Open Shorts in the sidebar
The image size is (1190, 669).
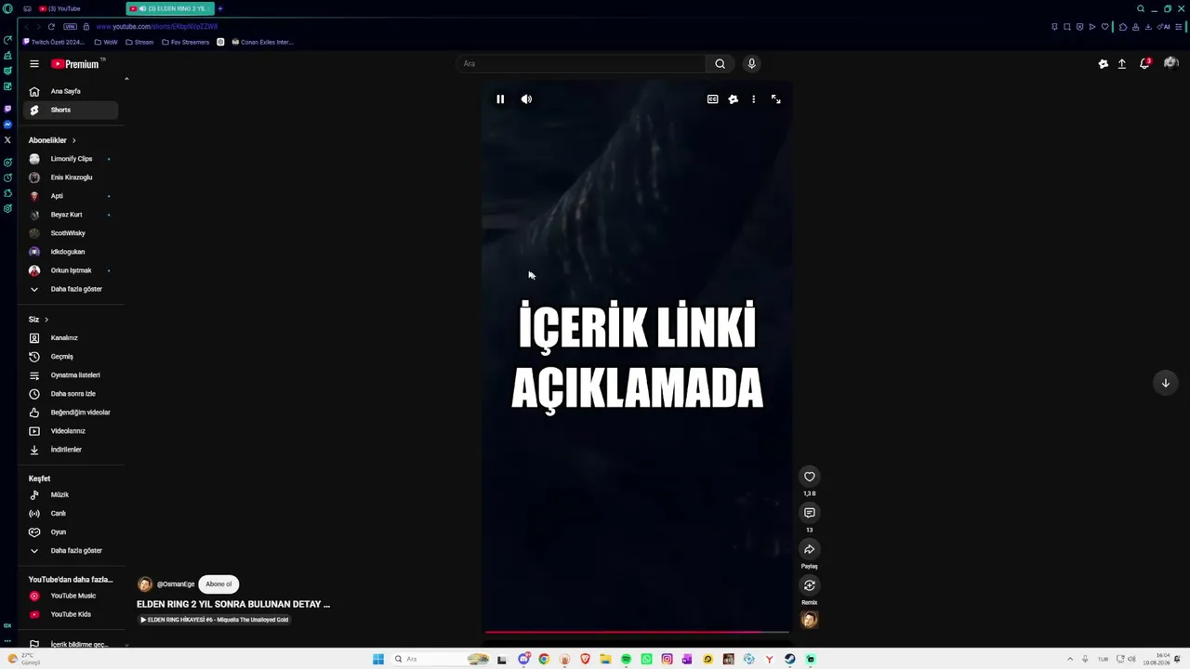click(73, 110)
